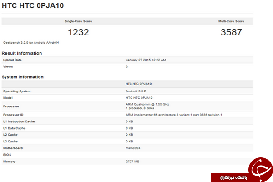Select the date January 27 2015 12:22 AM
This screenshot has width=273, height=182.
146,60
